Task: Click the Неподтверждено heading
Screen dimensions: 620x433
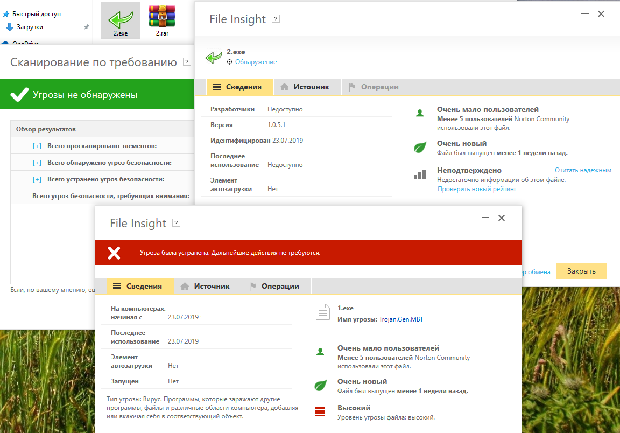Action: [469, 171]
